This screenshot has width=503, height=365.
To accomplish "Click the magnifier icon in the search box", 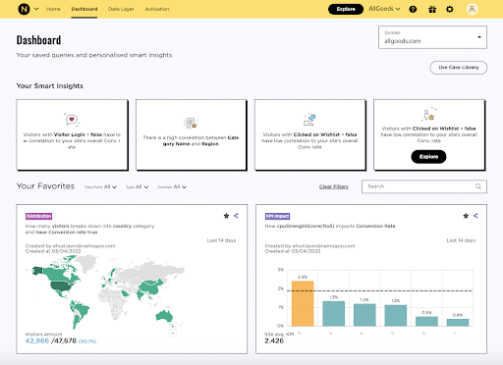I will [478, 186].
